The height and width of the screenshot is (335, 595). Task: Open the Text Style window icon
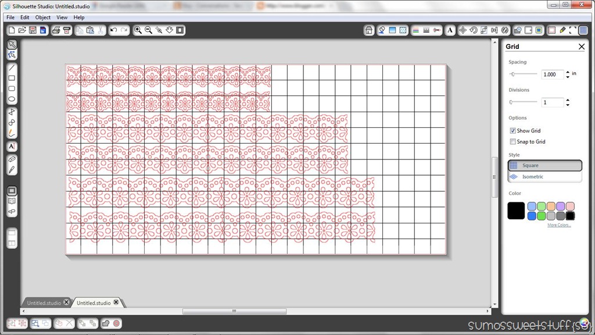(x=450, y=30)
